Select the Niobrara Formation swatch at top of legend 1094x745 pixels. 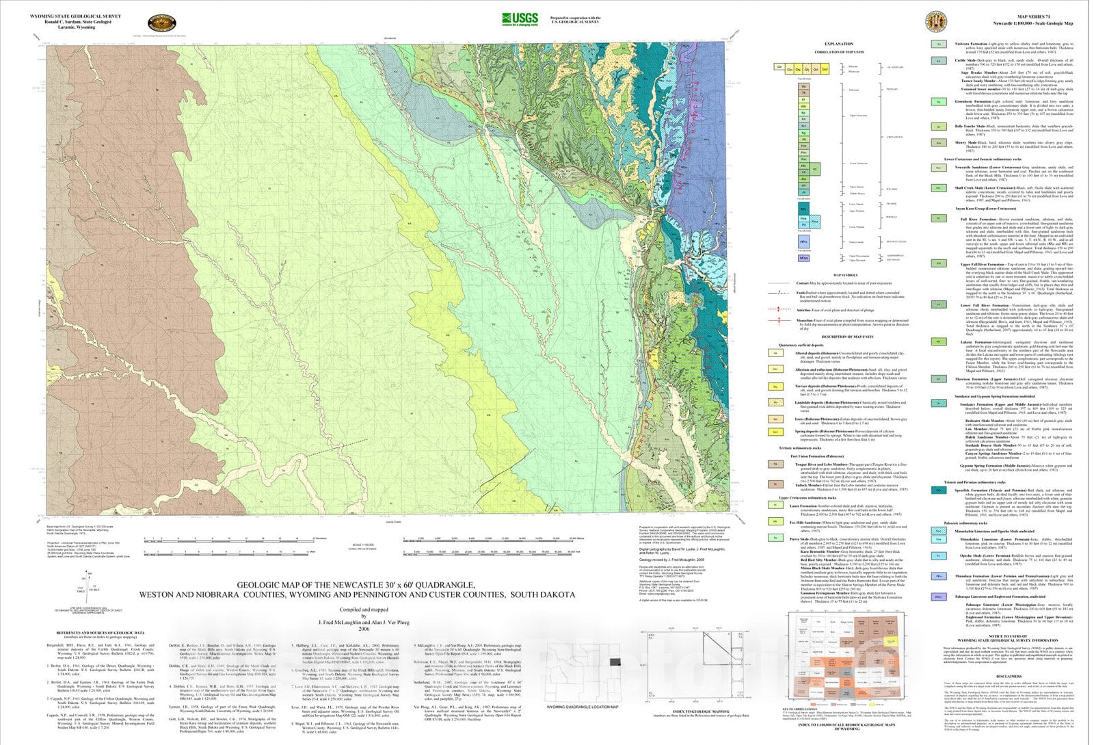938,44
